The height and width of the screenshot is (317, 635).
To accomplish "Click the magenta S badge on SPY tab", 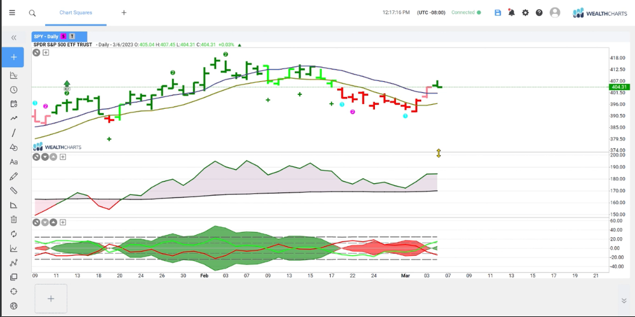I will (64, 36).
